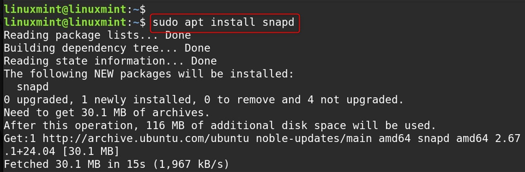Click the word 'sudo' in the command
This screenshot has height=172, width=525.
pos(166,22)
